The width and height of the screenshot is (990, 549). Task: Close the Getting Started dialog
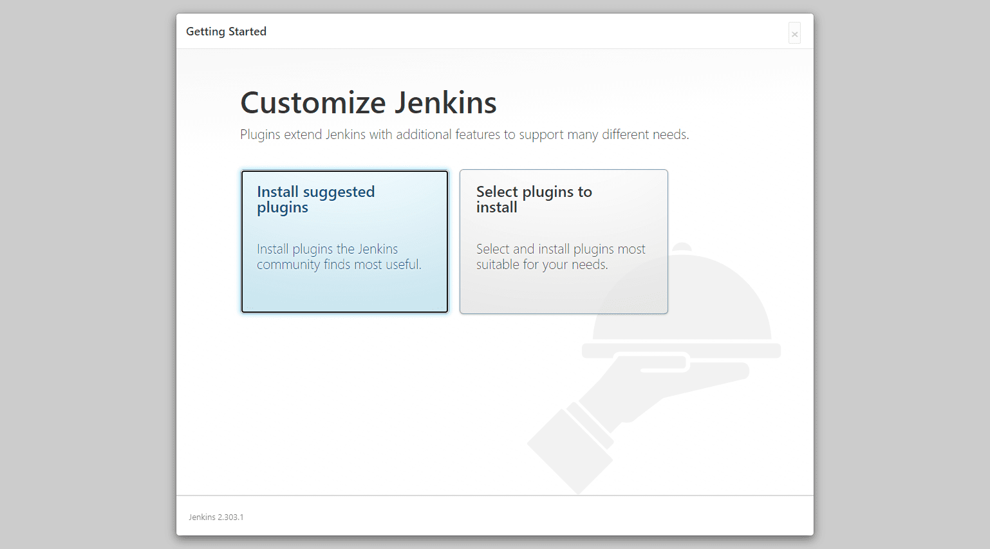pyautogui.click(x=794, y=33)
